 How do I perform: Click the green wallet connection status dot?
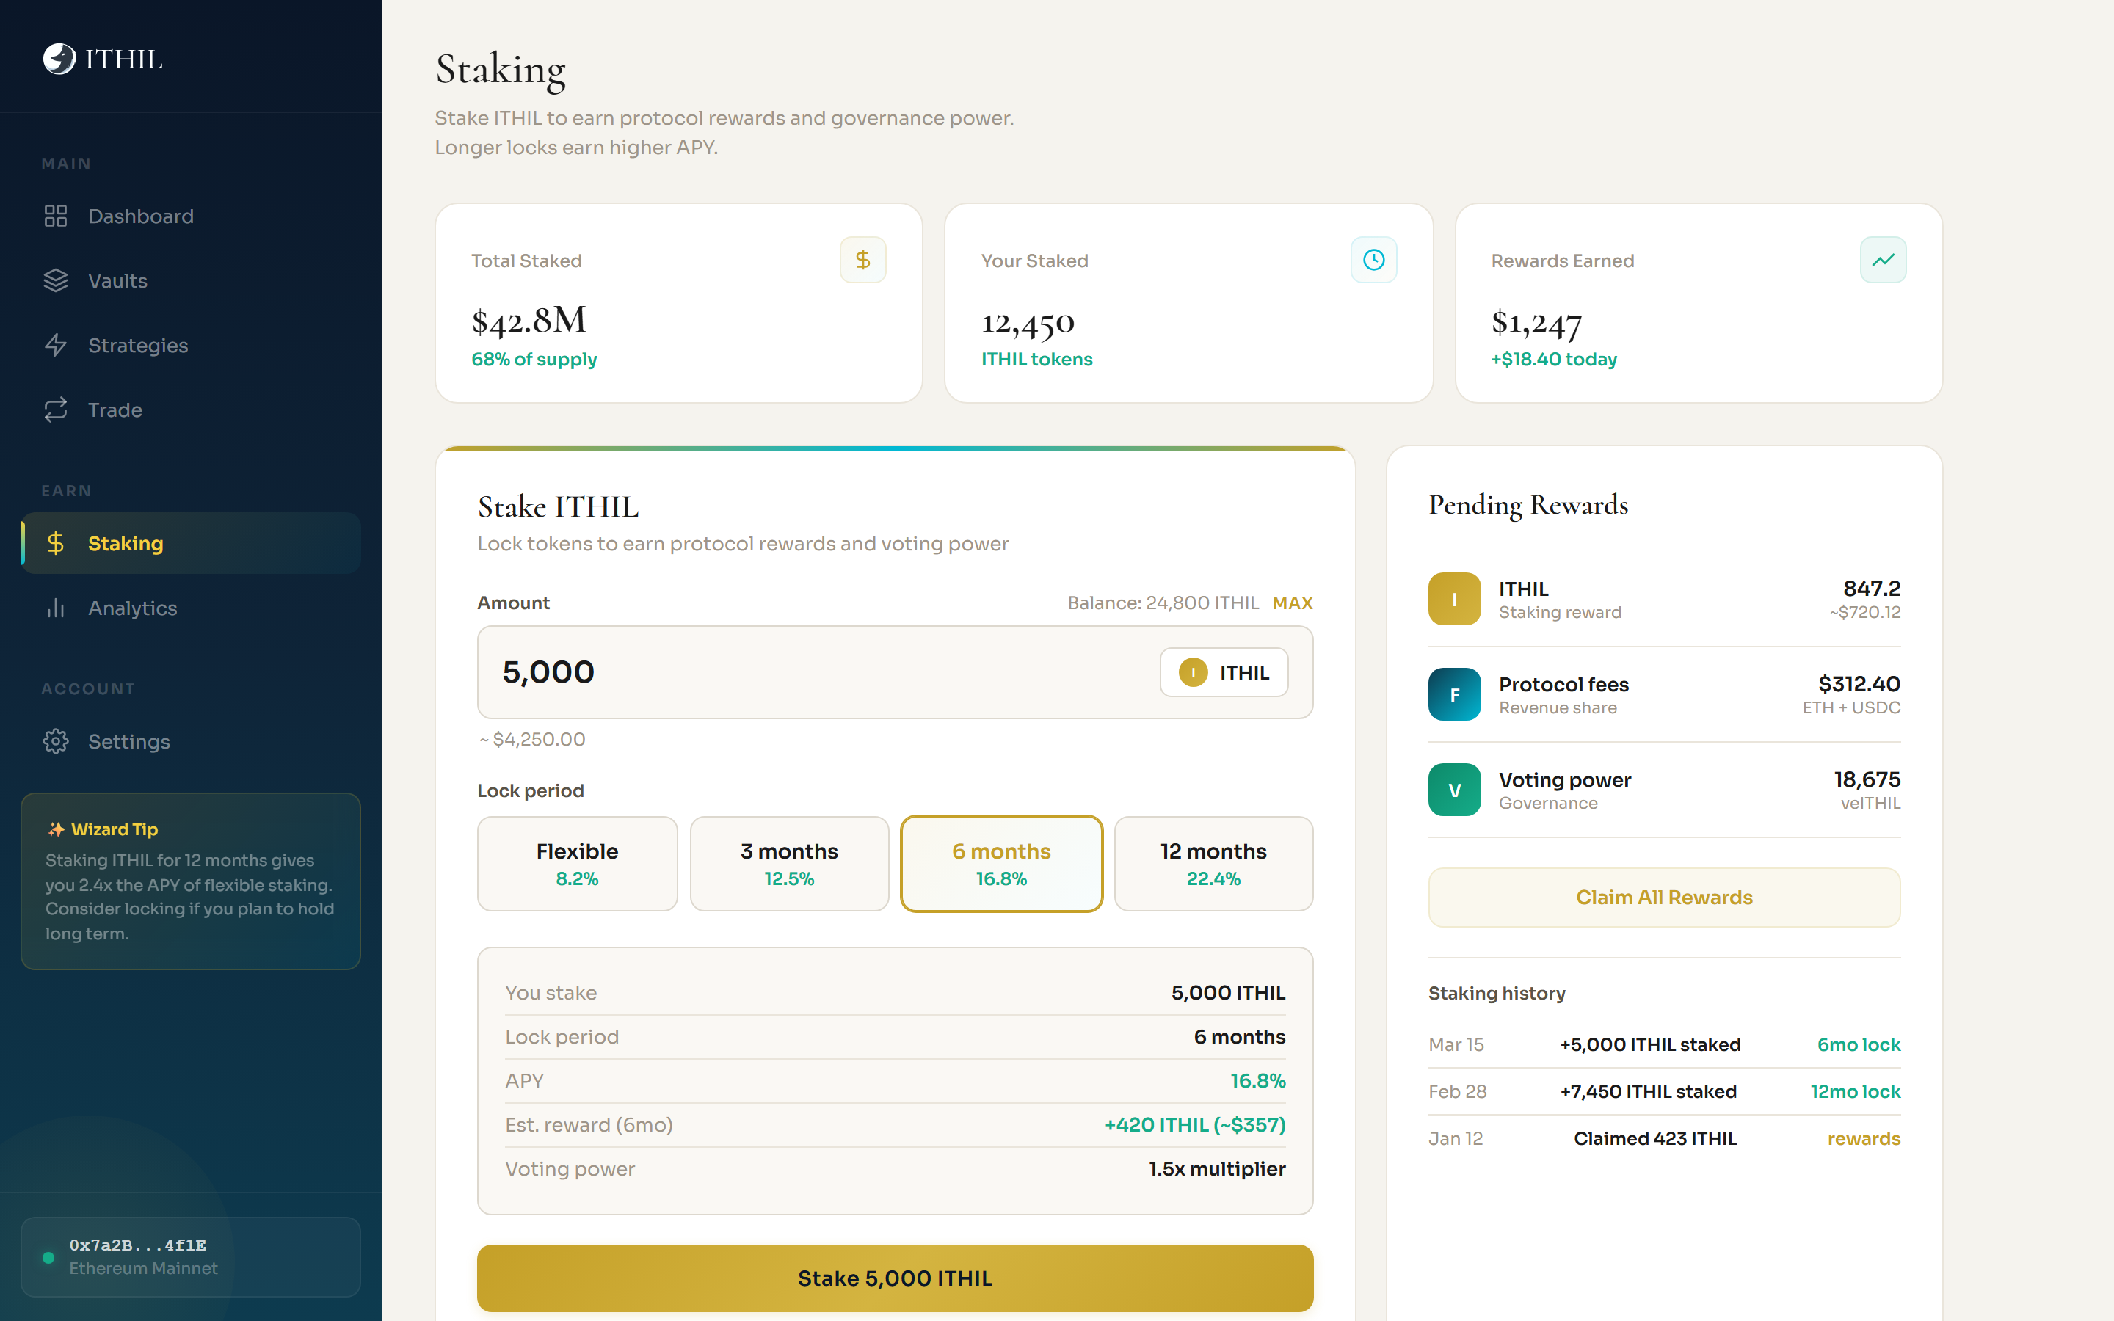[x=49, y=1257]
